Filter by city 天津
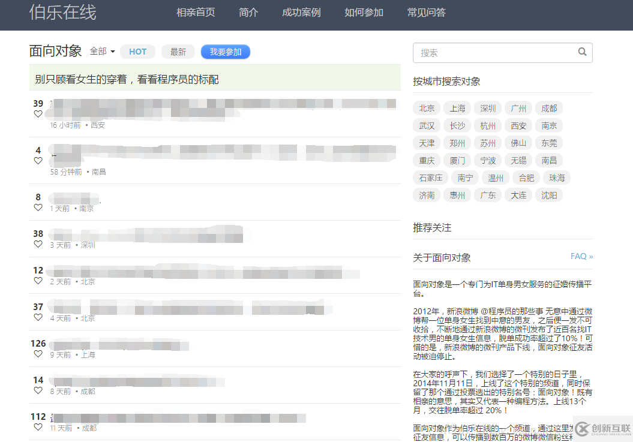The image size is (633, 442). coord(427,143)
